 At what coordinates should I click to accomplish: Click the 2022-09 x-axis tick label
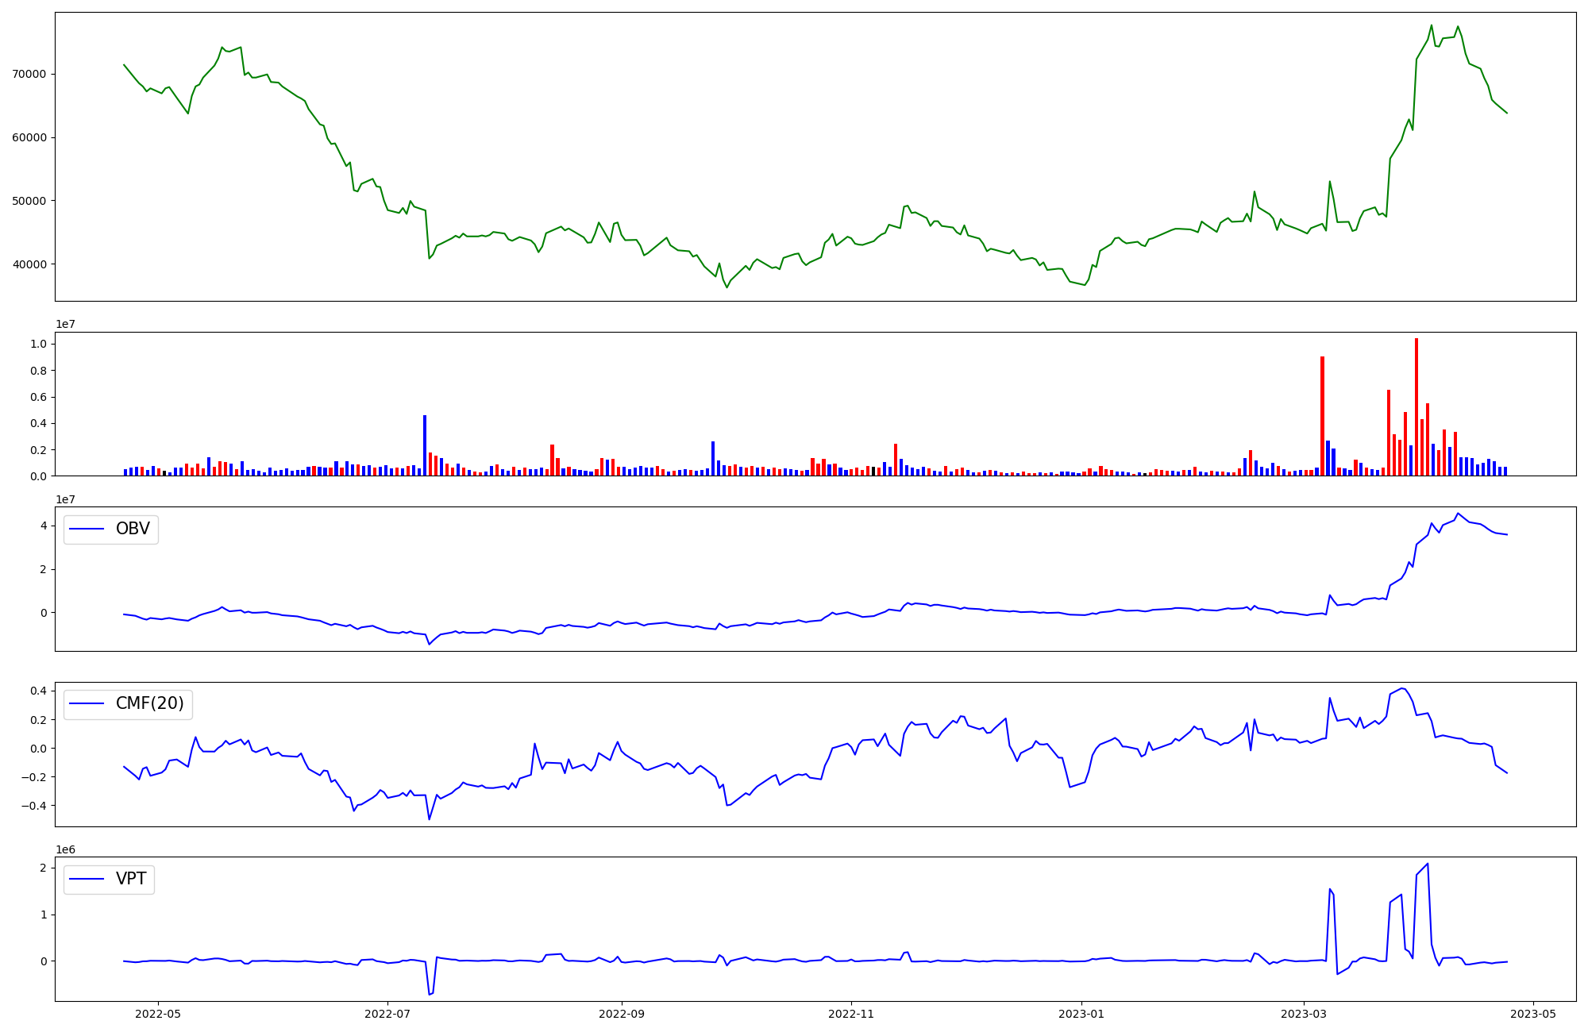[x=621, y=1013]
